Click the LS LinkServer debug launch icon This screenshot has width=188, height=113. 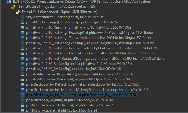pos(9,1)
